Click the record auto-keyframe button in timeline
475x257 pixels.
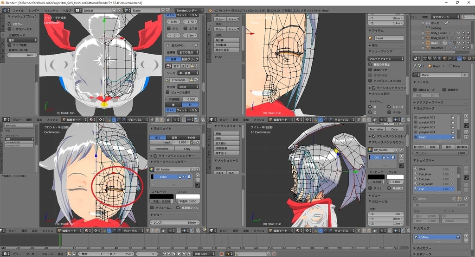click(221, 254)
